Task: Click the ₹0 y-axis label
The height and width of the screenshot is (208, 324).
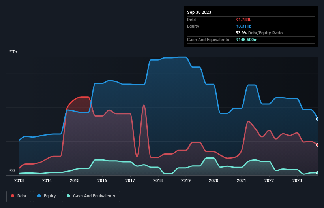Action: [12, 170]
